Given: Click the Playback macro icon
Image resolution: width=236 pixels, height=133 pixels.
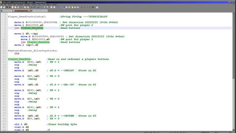Looking at the screenshot, I should point(87,7).
